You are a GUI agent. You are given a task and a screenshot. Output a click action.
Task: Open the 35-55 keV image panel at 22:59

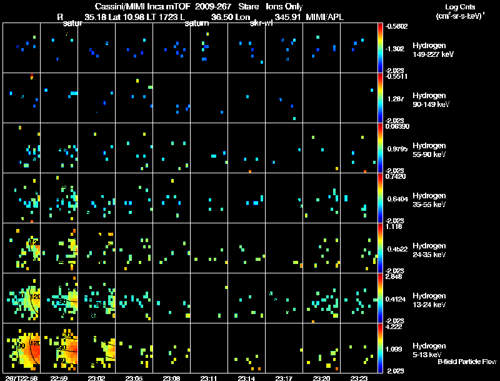point(59,198)
